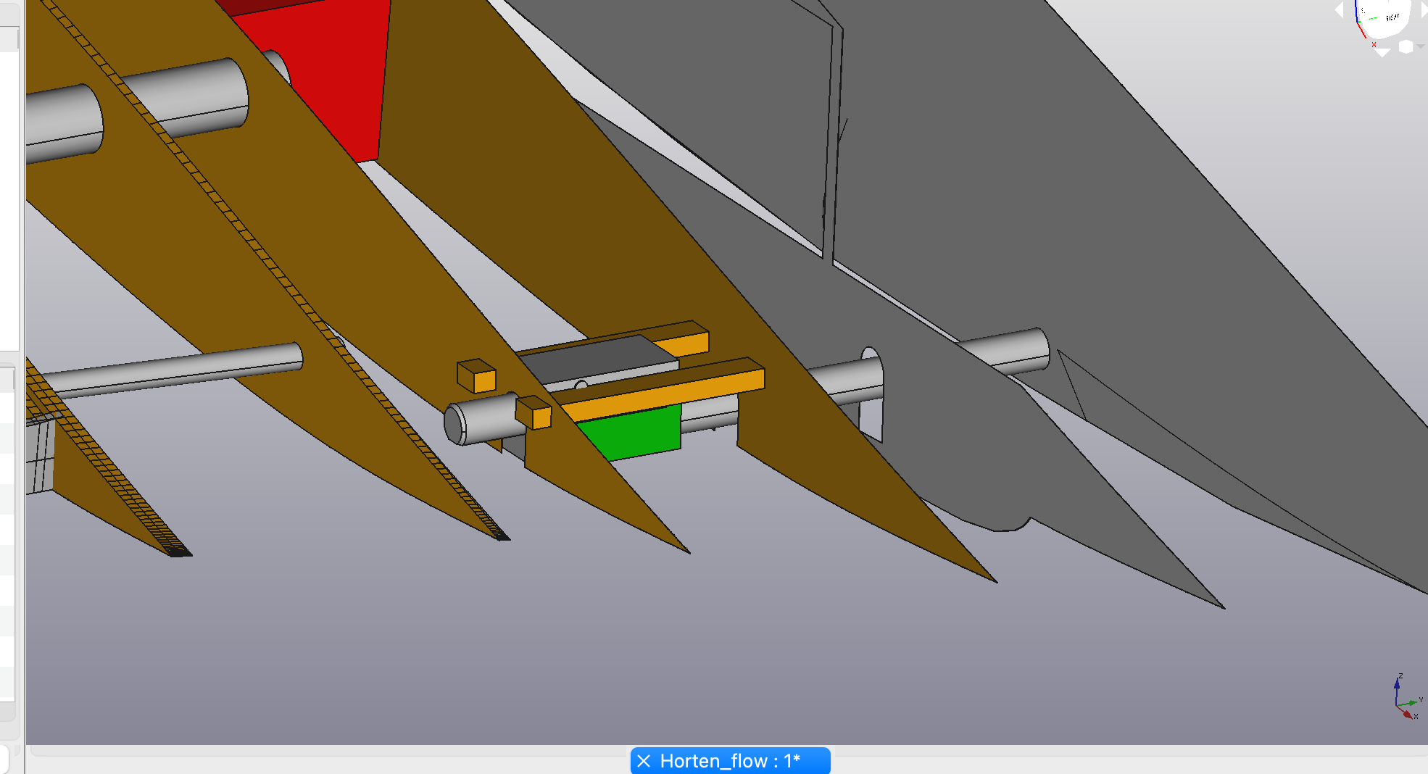
Task: Select the long orange bar above the green block
Action: click(667, 391)
